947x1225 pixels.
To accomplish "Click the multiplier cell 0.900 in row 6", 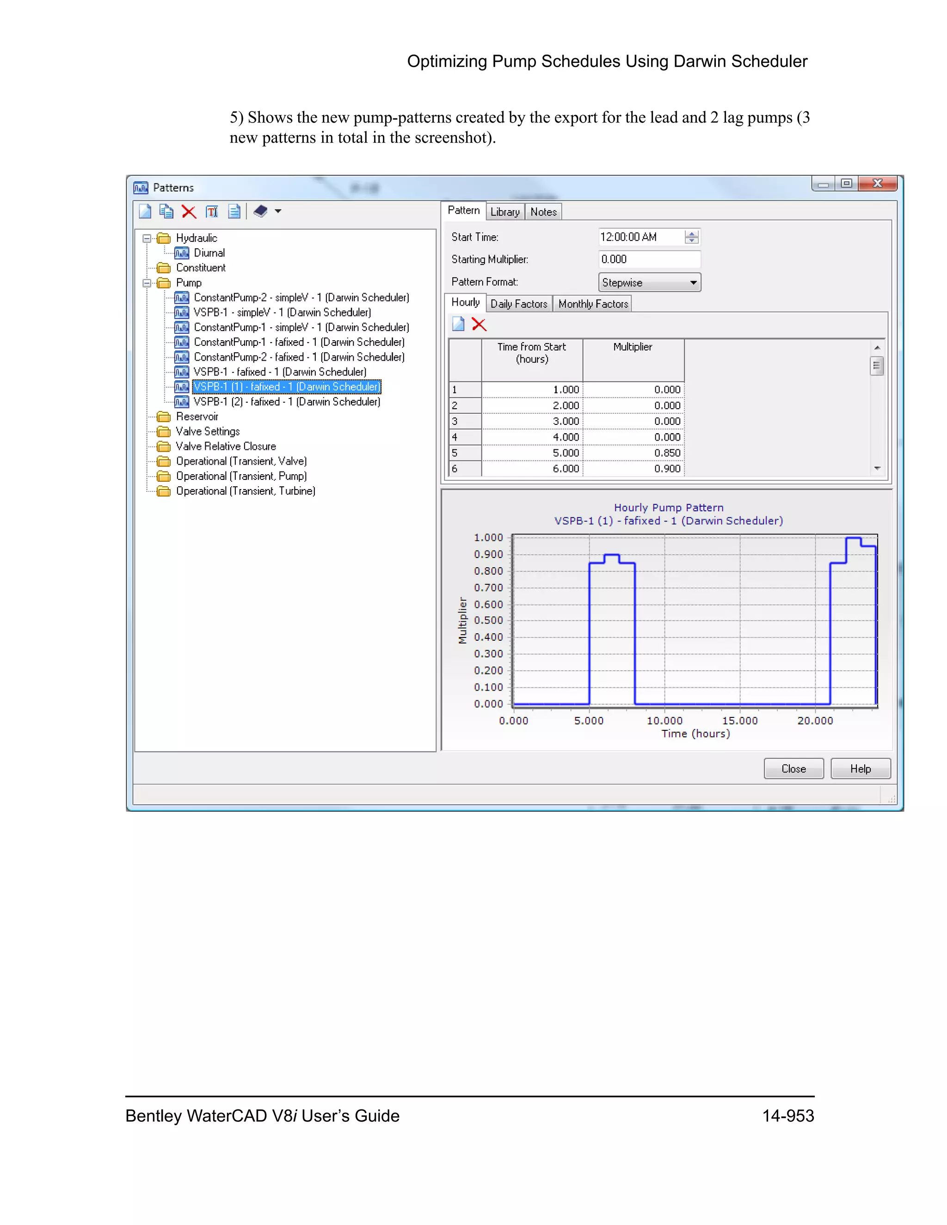I will 633,469.
